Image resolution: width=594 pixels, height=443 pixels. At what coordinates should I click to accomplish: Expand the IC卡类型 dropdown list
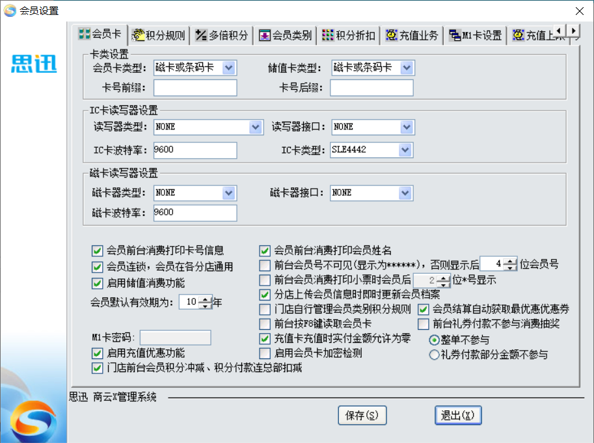(x=406, y=150)
